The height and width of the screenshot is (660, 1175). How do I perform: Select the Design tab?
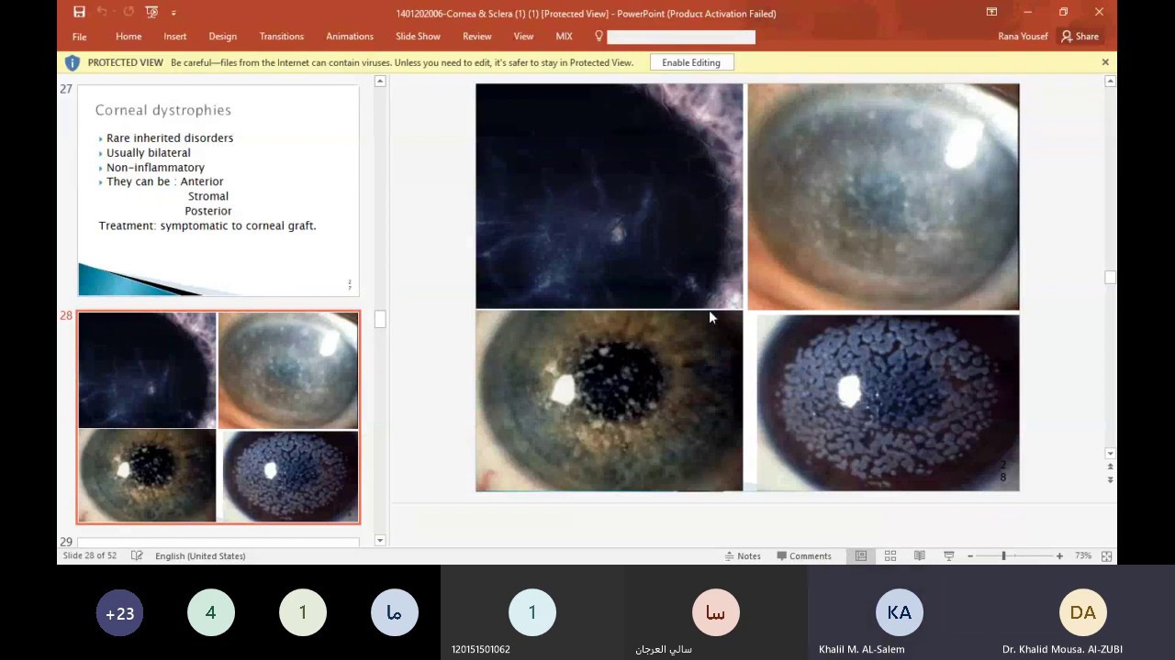point(222,37)
